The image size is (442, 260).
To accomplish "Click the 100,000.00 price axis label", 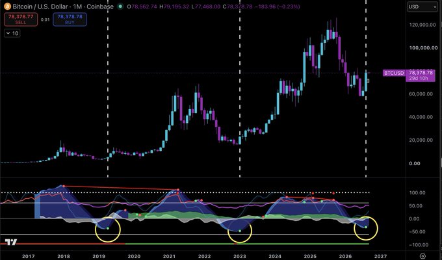I will (423, 48).
